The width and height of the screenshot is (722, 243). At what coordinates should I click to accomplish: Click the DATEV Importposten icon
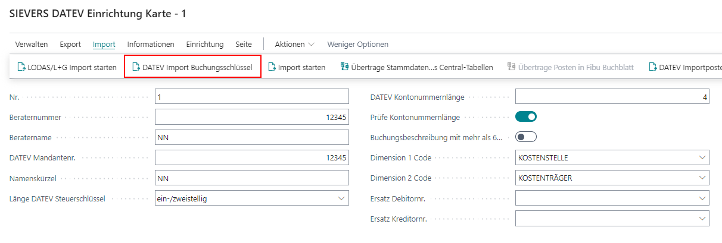(x=653, y=67)
